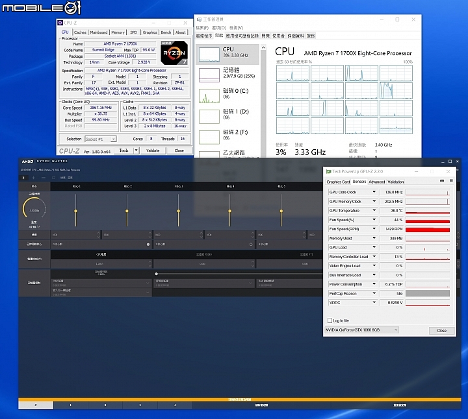Click the plus icon in Ryzen Master toolbar

coord(33,178)
